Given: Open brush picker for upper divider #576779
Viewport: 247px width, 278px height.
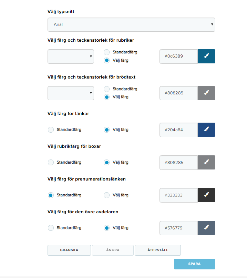Looking at the screenshot, I should coord(206,228).
